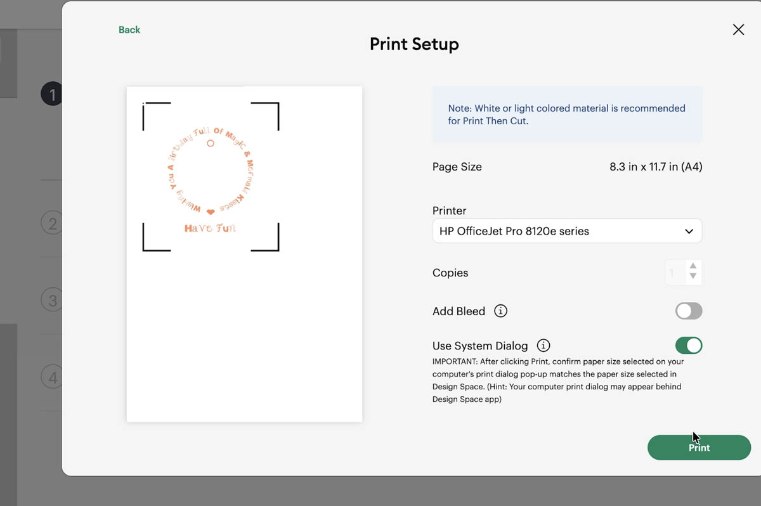Click the 'Page Size' label
Screen dimensions: 761x506
pyautogui.click(x=457, y=167)
